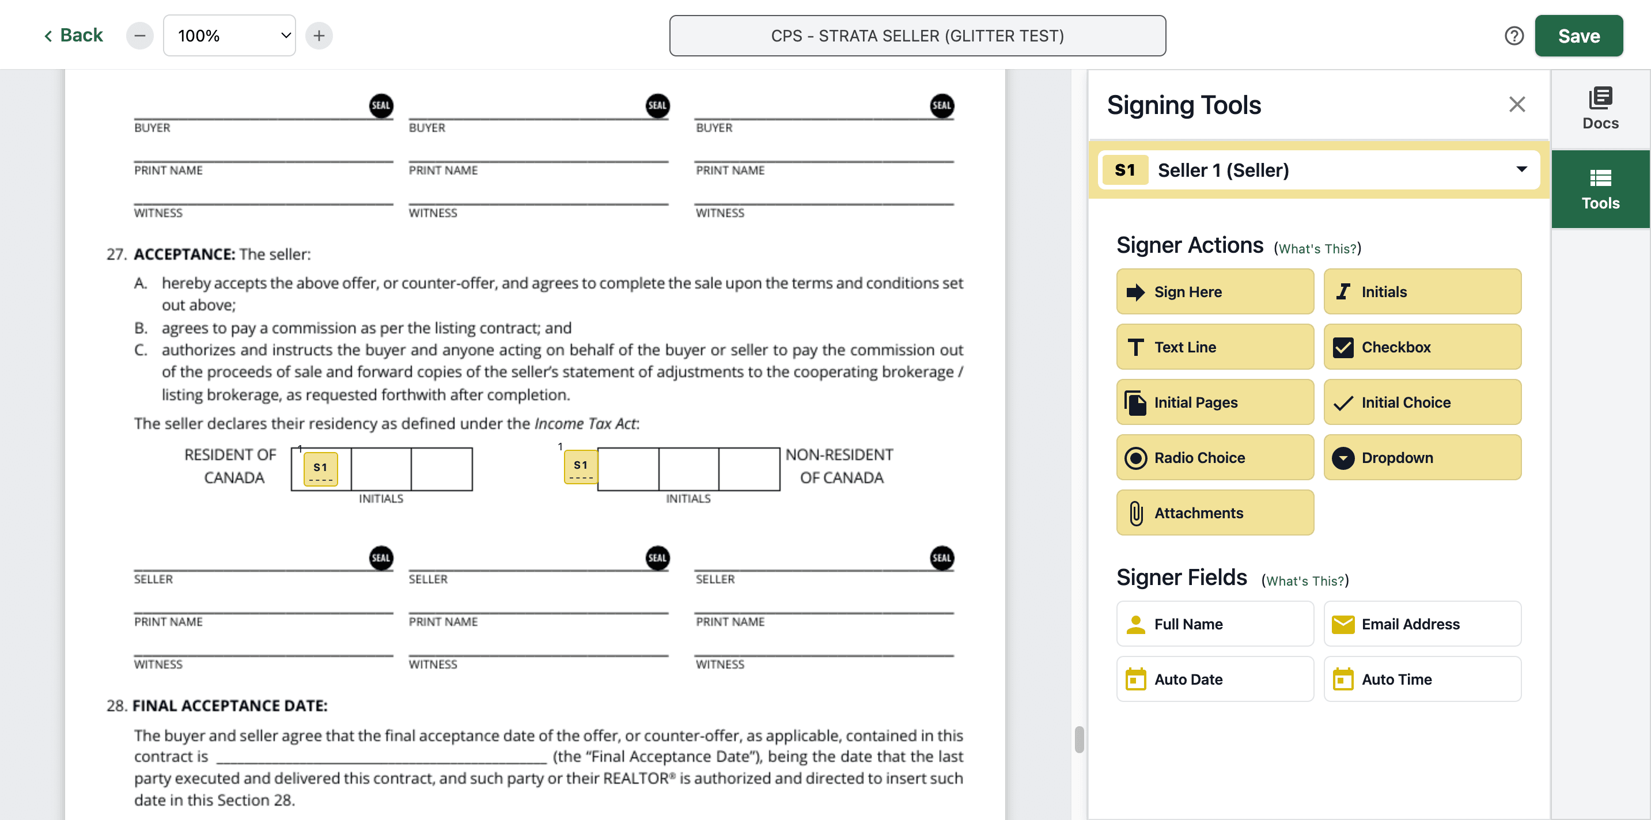Insert the Auto Date signer field
Viewport: 1651px width, 820px height.
[1214, 679]
